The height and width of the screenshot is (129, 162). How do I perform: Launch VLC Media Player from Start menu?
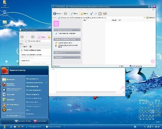point(11,104)
